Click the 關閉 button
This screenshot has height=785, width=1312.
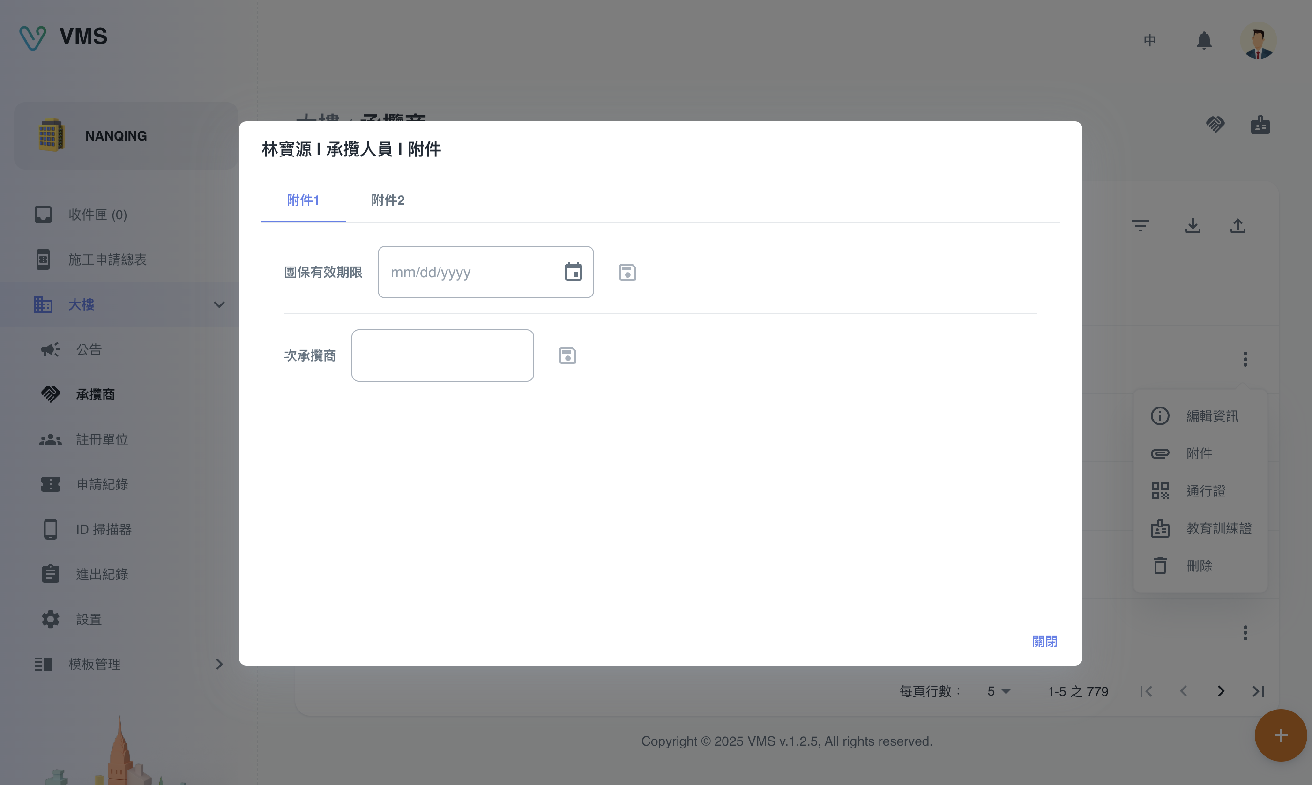(1044, 641)
